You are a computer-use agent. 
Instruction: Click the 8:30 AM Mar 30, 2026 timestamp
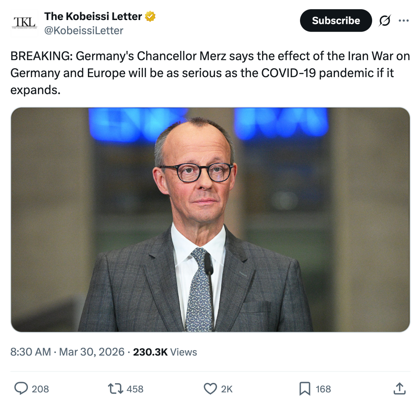(67, 352)
